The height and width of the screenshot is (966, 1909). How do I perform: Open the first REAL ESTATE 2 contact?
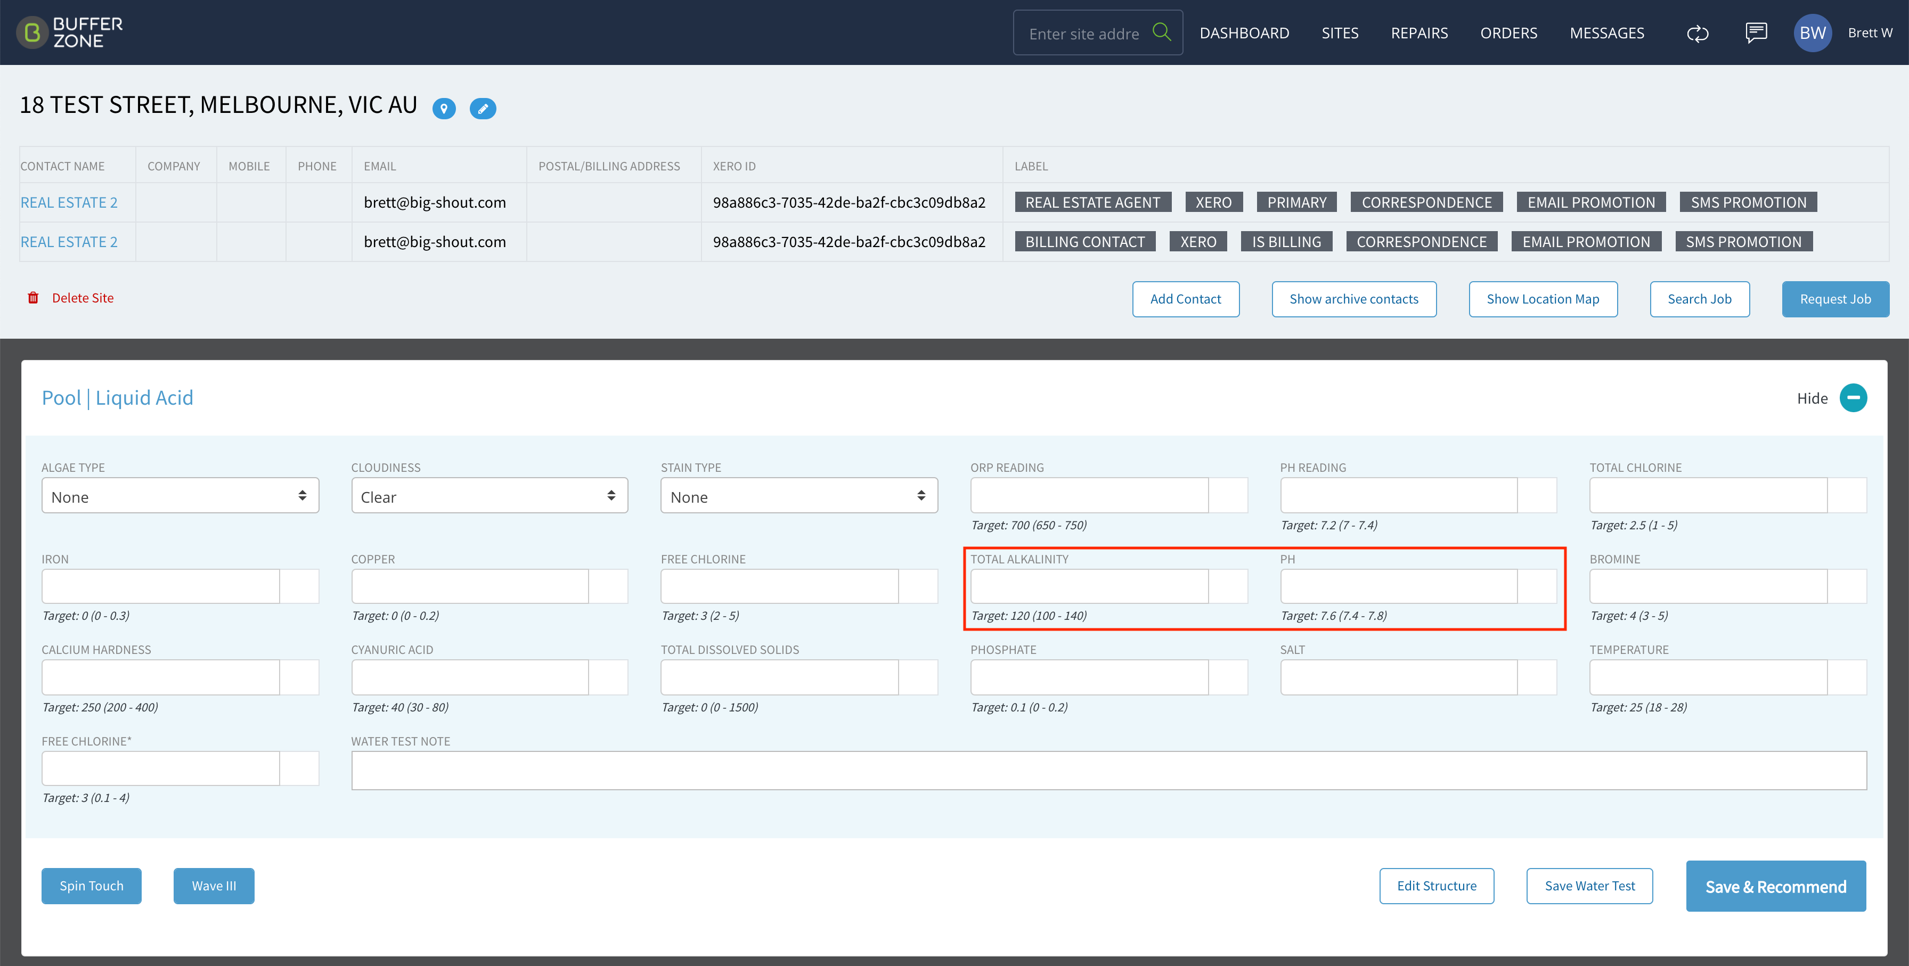click(x=69, y=202)
